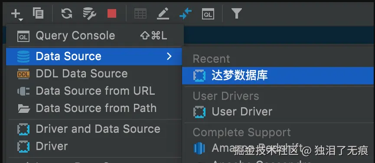Click the Jump to Source arrows icon
The image size is (375, 163).
point(186,13)
